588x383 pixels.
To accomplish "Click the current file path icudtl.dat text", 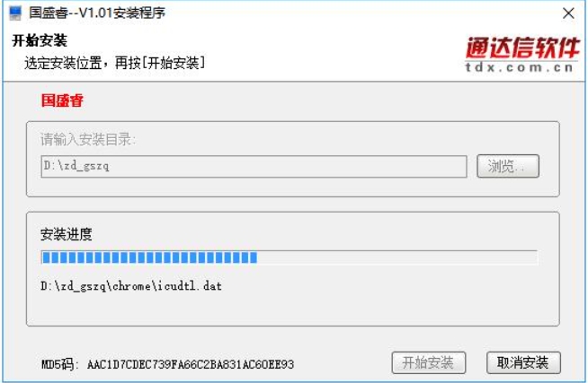I will [131, 286].
